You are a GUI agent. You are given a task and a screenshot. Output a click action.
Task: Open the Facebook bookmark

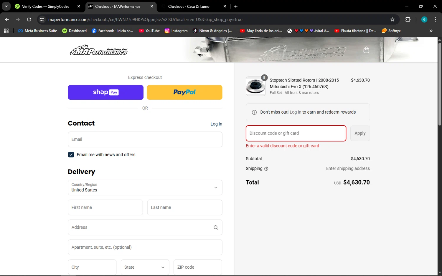point(112,31)
